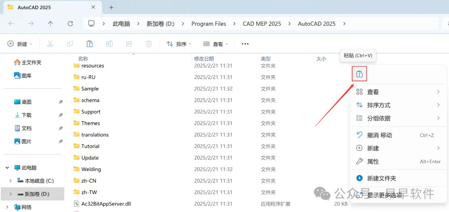
Task: Click AutoCAD 2025 in the breadcrumb
Action: 317,24
